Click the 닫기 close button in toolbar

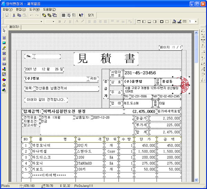click(91, 15)
